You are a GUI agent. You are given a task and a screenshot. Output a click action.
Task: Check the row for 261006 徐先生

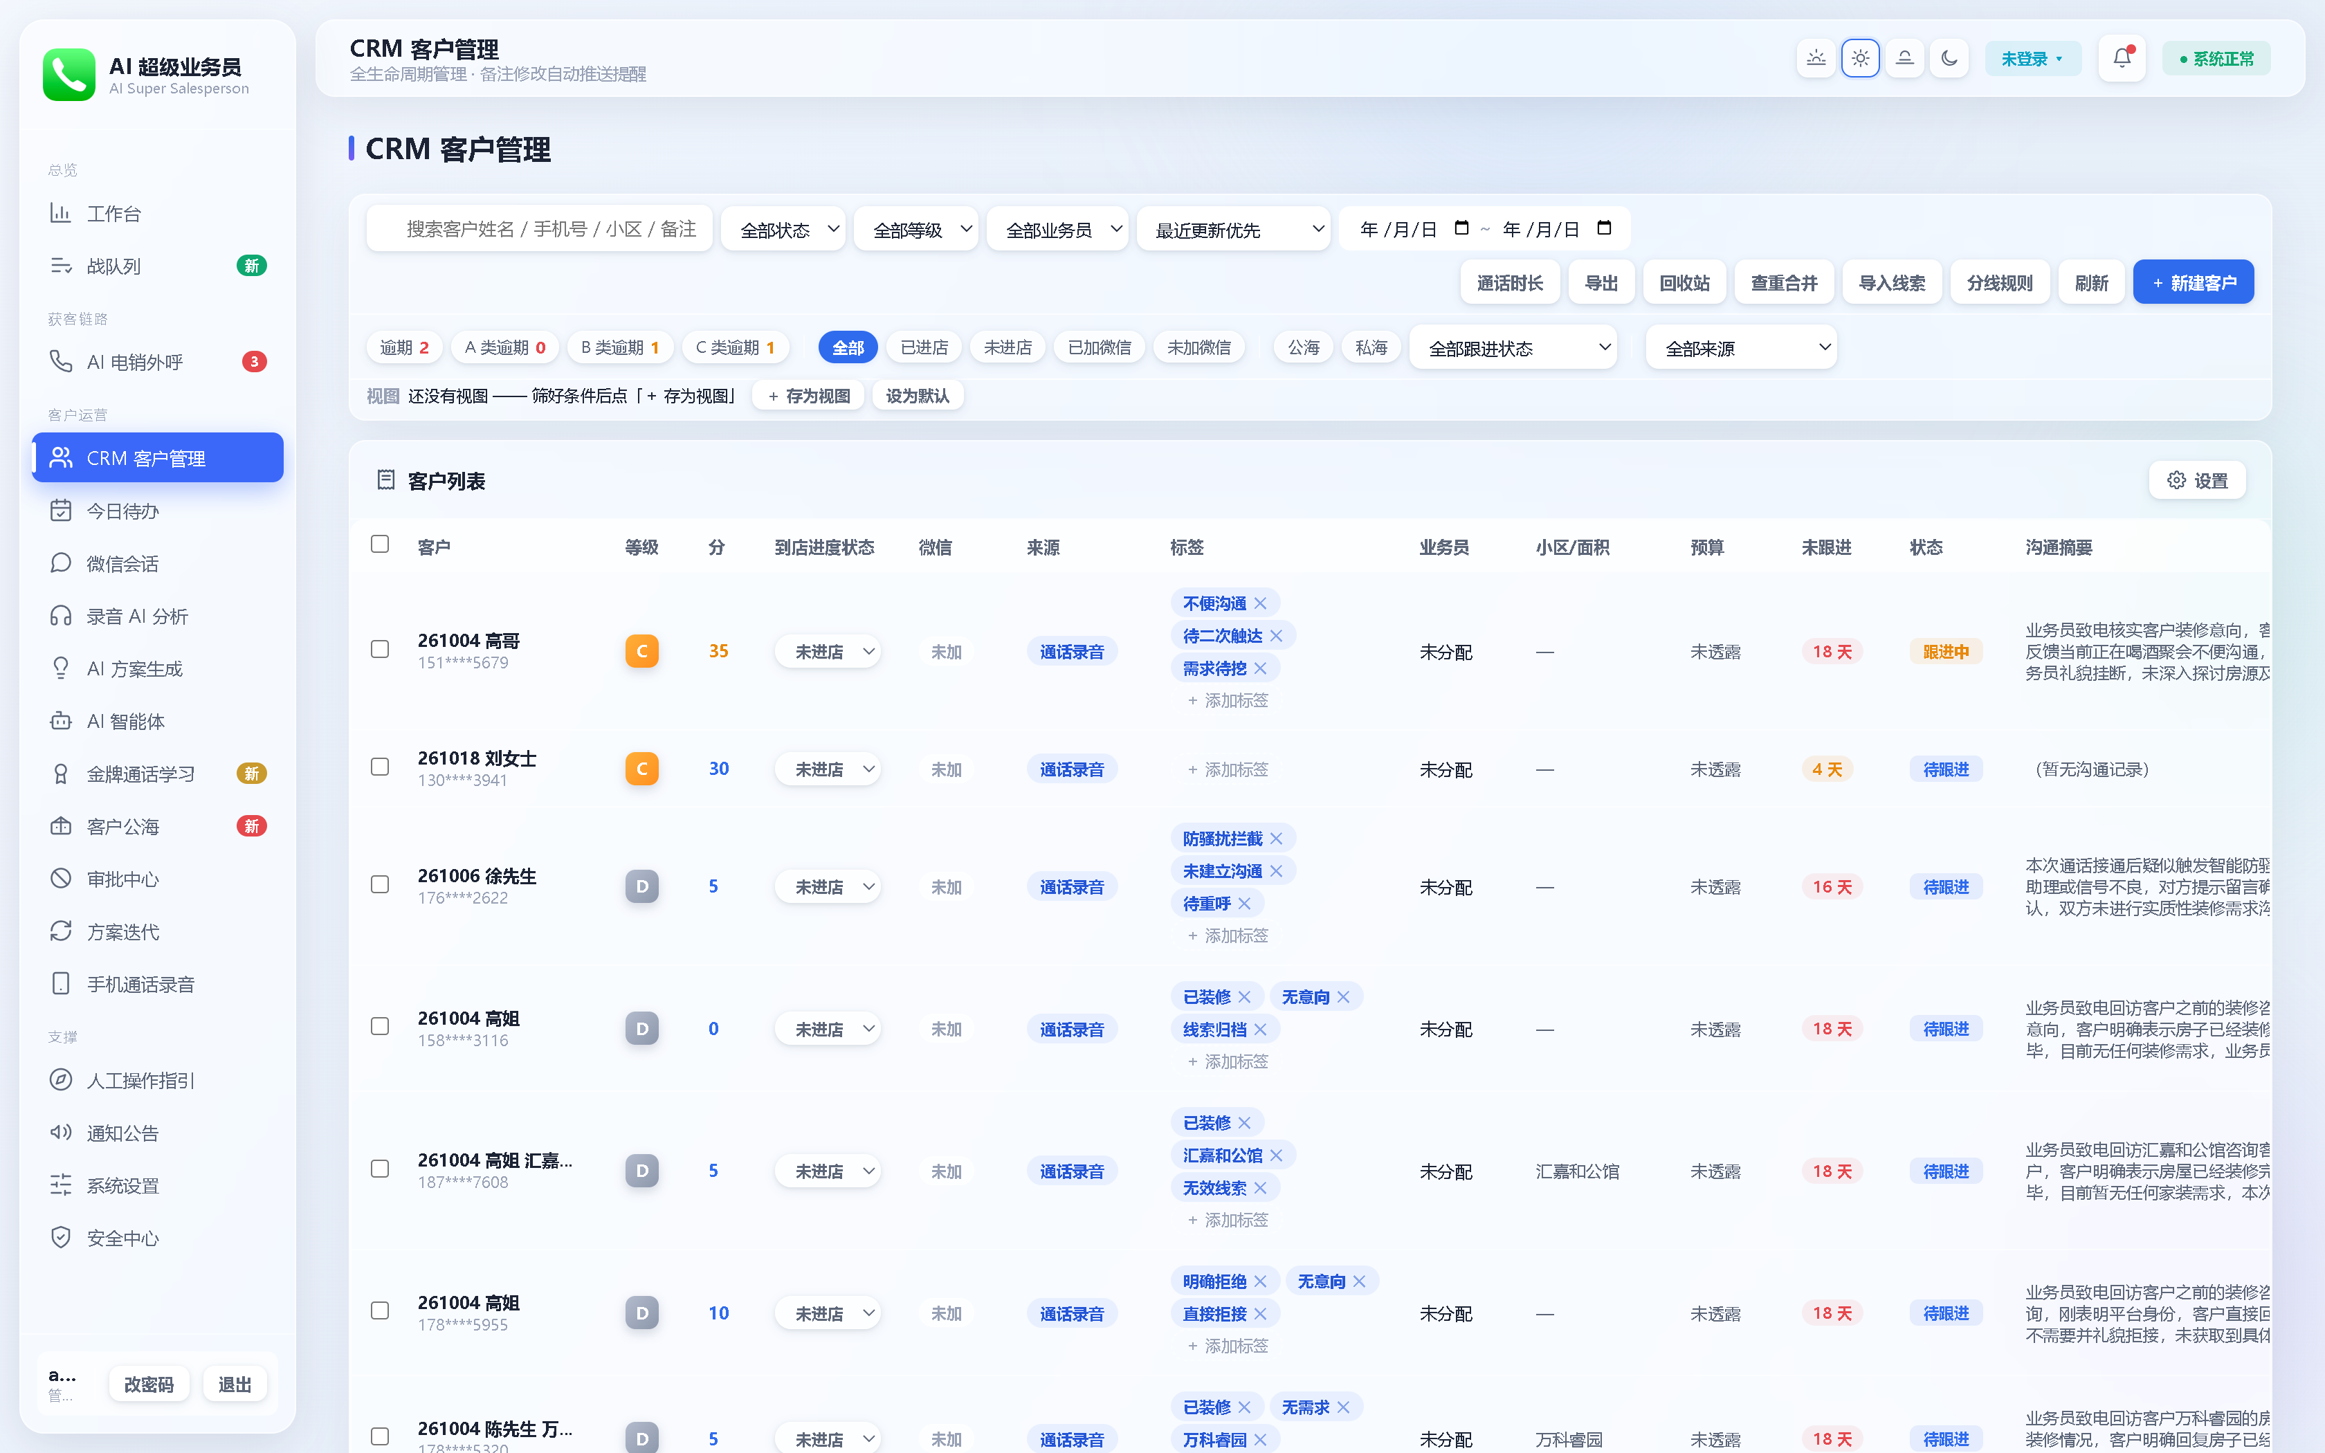point(379,885)
